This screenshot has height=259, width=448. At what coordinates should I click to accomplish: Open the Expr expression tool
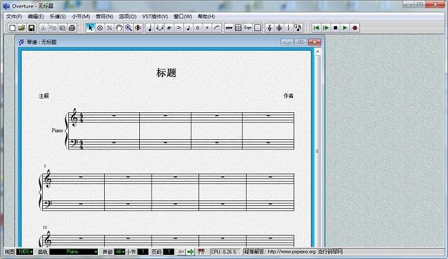point(248,28)
